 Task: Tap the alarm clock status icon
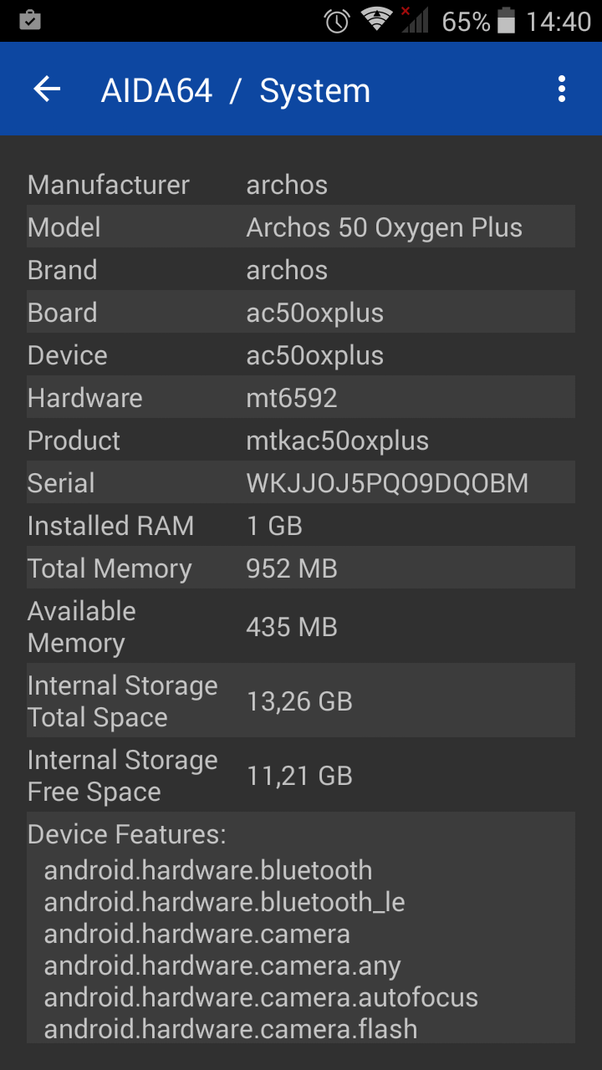(337, 21)
